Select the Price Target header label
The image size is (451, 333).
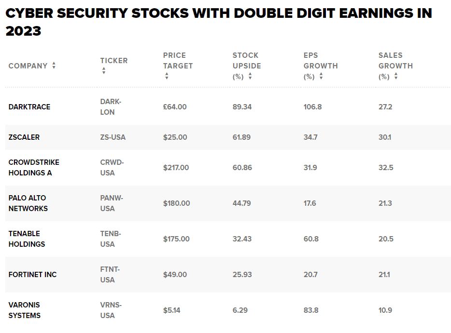coord(178,60)
